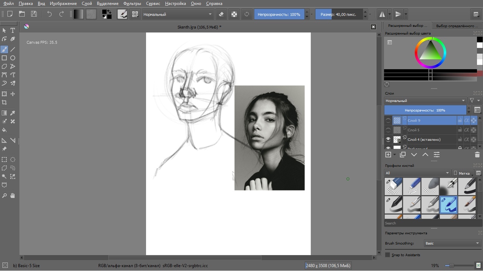This screenshot has height=271, width=483.
Task: Click the 2480 x 3508 image size button
Action: pyautogui.click(x=328, y=265)
